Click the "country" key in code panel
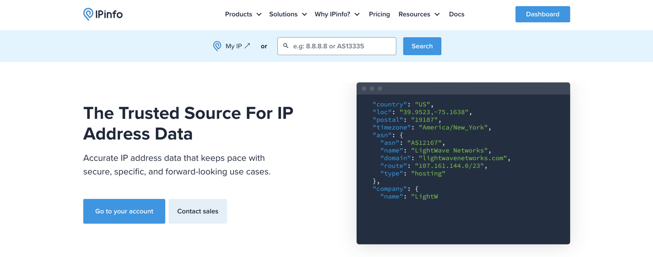Viewport: 653px width, 257px height. coord(390,105)
